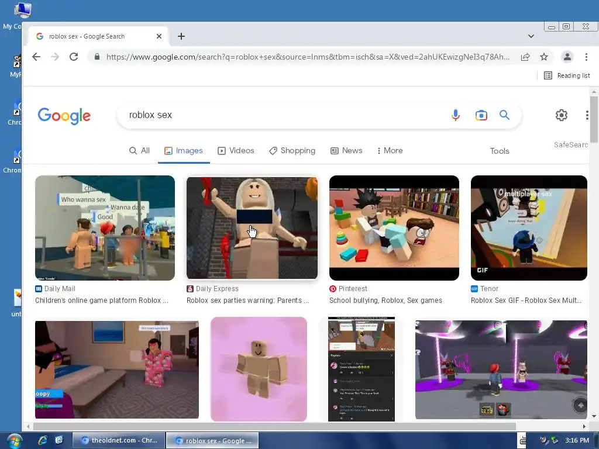Open 'Children's online game platform Roblox' result title
This screenshot has height=449, width=599.
[102, 301]
